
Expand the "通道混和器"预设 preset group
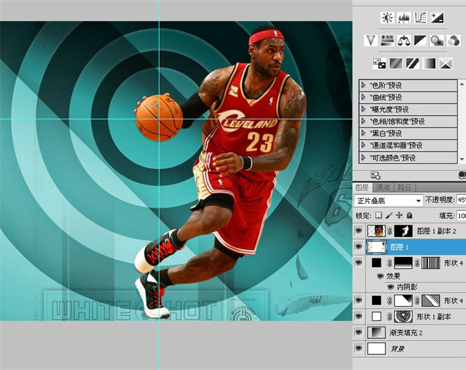(363, 145)
